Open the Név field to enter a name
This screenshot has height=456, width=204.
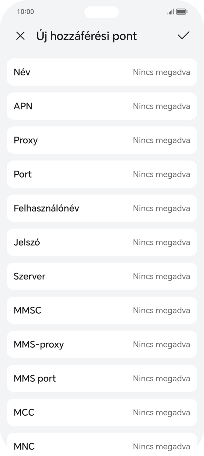pyautogui.click(x=102, y=72)
